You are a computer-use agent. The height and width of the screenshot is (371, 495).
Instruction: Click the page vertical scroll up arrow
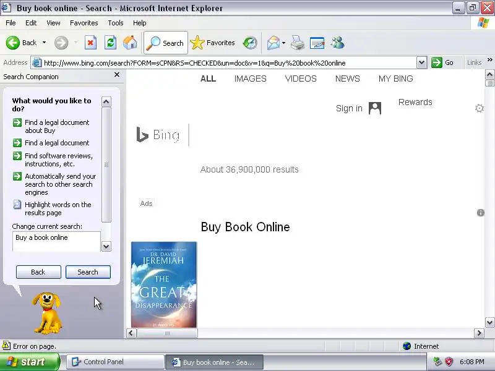click(489, 74)
